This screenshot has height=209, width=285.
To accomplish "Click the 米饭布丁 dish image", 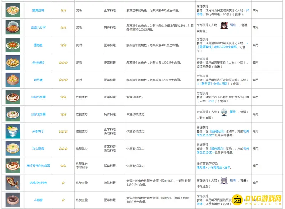I will point(13,131).
